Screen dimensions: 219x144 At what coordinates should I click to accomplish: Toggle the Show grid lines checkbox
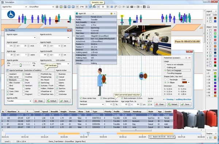[x=101, y=98]
